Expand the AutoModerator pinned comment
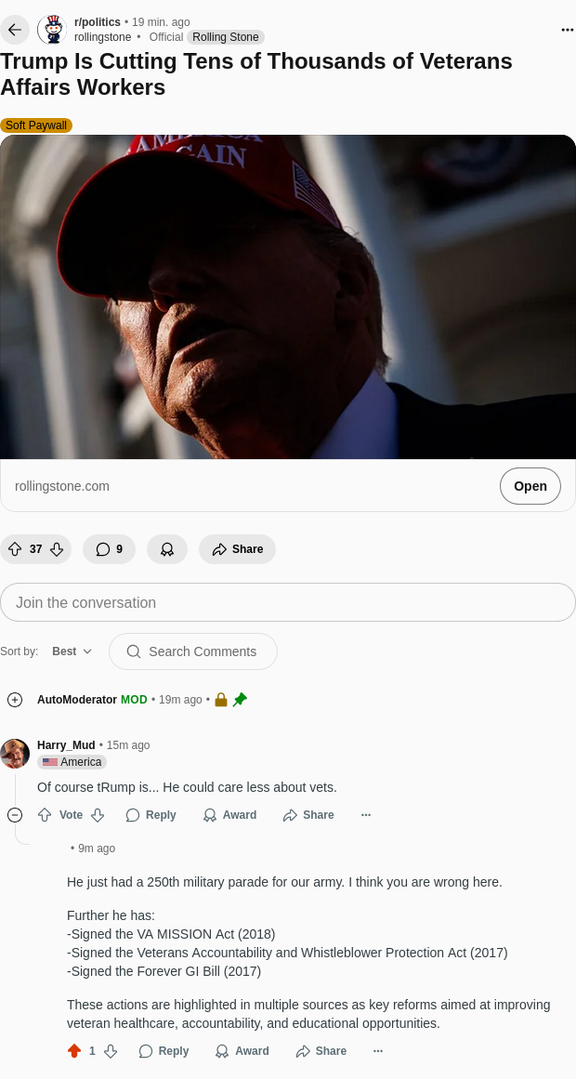The image size is (576, 1079). (x=15, y=700)
